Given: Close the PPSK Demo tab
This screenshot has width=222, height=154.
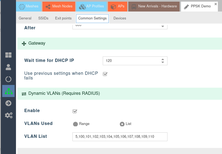Looking at the screenshot, I should (x=216, y=4).
